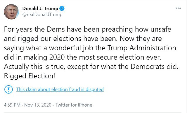Open the election fraud disputed claim link
Viewport: 187px width, 113px height.
pos(60,89)
